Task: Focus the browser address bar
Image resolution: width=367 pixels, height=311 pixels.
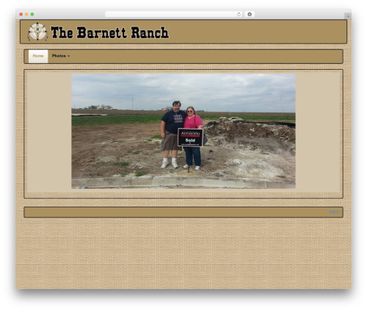Action: (x=174, y=15)
